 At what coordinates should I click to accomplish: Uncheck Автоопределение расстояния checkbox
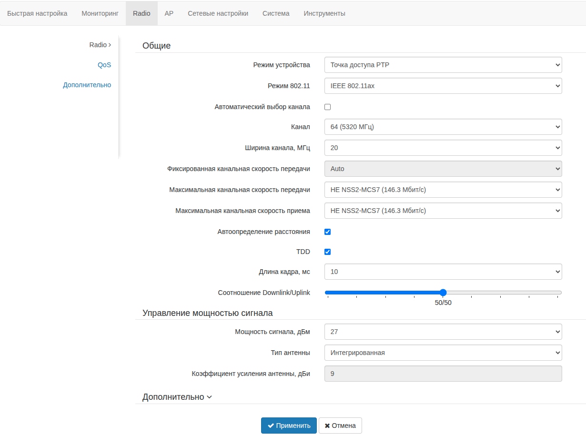[x=327, y=232]
